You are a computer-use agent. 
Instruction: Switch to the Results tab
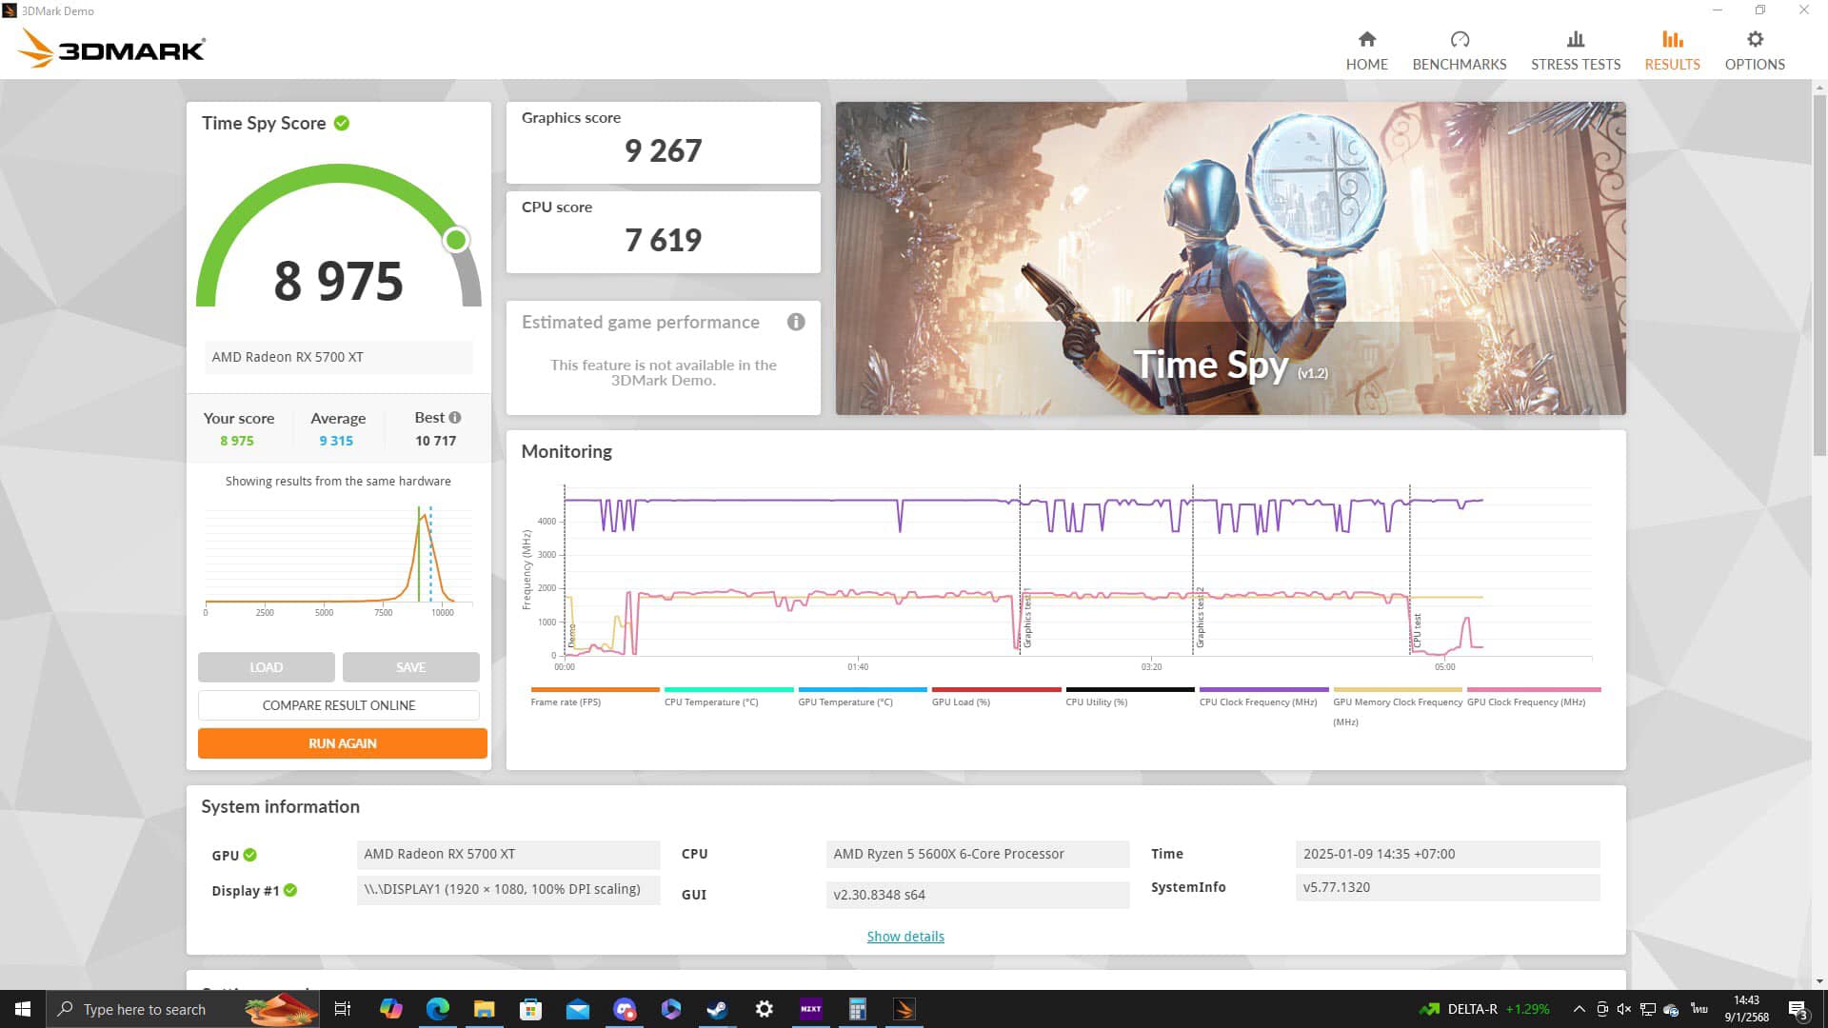click(x=1671, y=49)
